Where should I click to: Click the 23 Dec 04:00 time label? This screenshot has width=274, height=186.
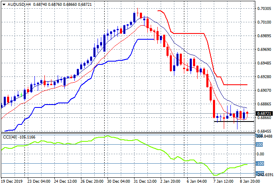(x=39, y=181)
